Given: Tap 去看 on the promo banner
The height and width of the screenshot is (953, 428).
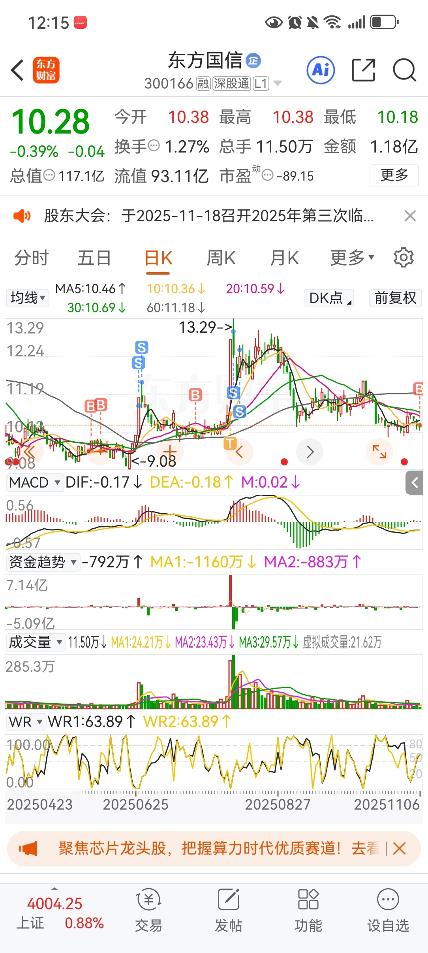Looking at the screenshot, I should point(365,849).
